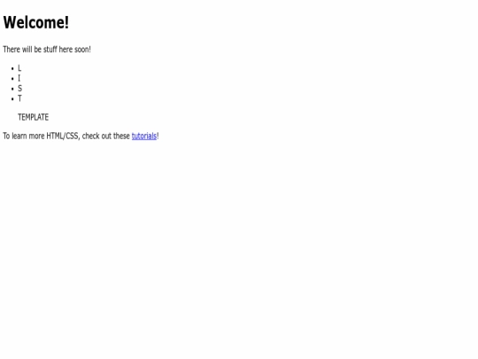Click the word 'stuff' in paragraph
Image resolution: width=478 pixels, height=359 pixels.
pos(50,49)
